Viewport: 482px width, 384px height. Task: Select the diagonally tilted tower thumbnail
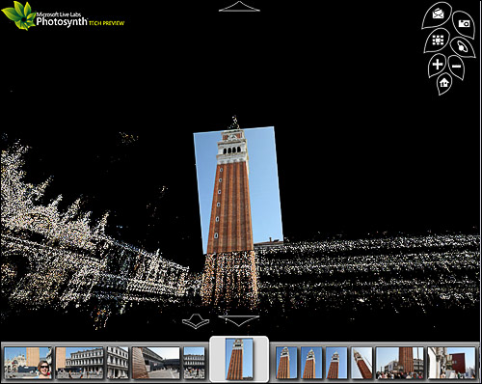tap(361, 363)
